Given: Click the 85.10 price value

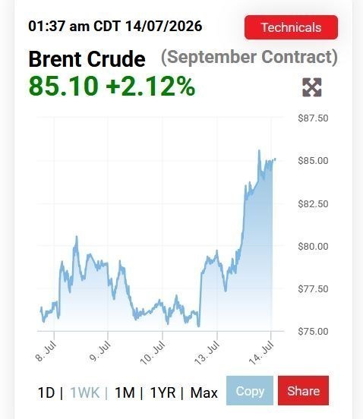Looking at the screenshot, I should point(64,86).
